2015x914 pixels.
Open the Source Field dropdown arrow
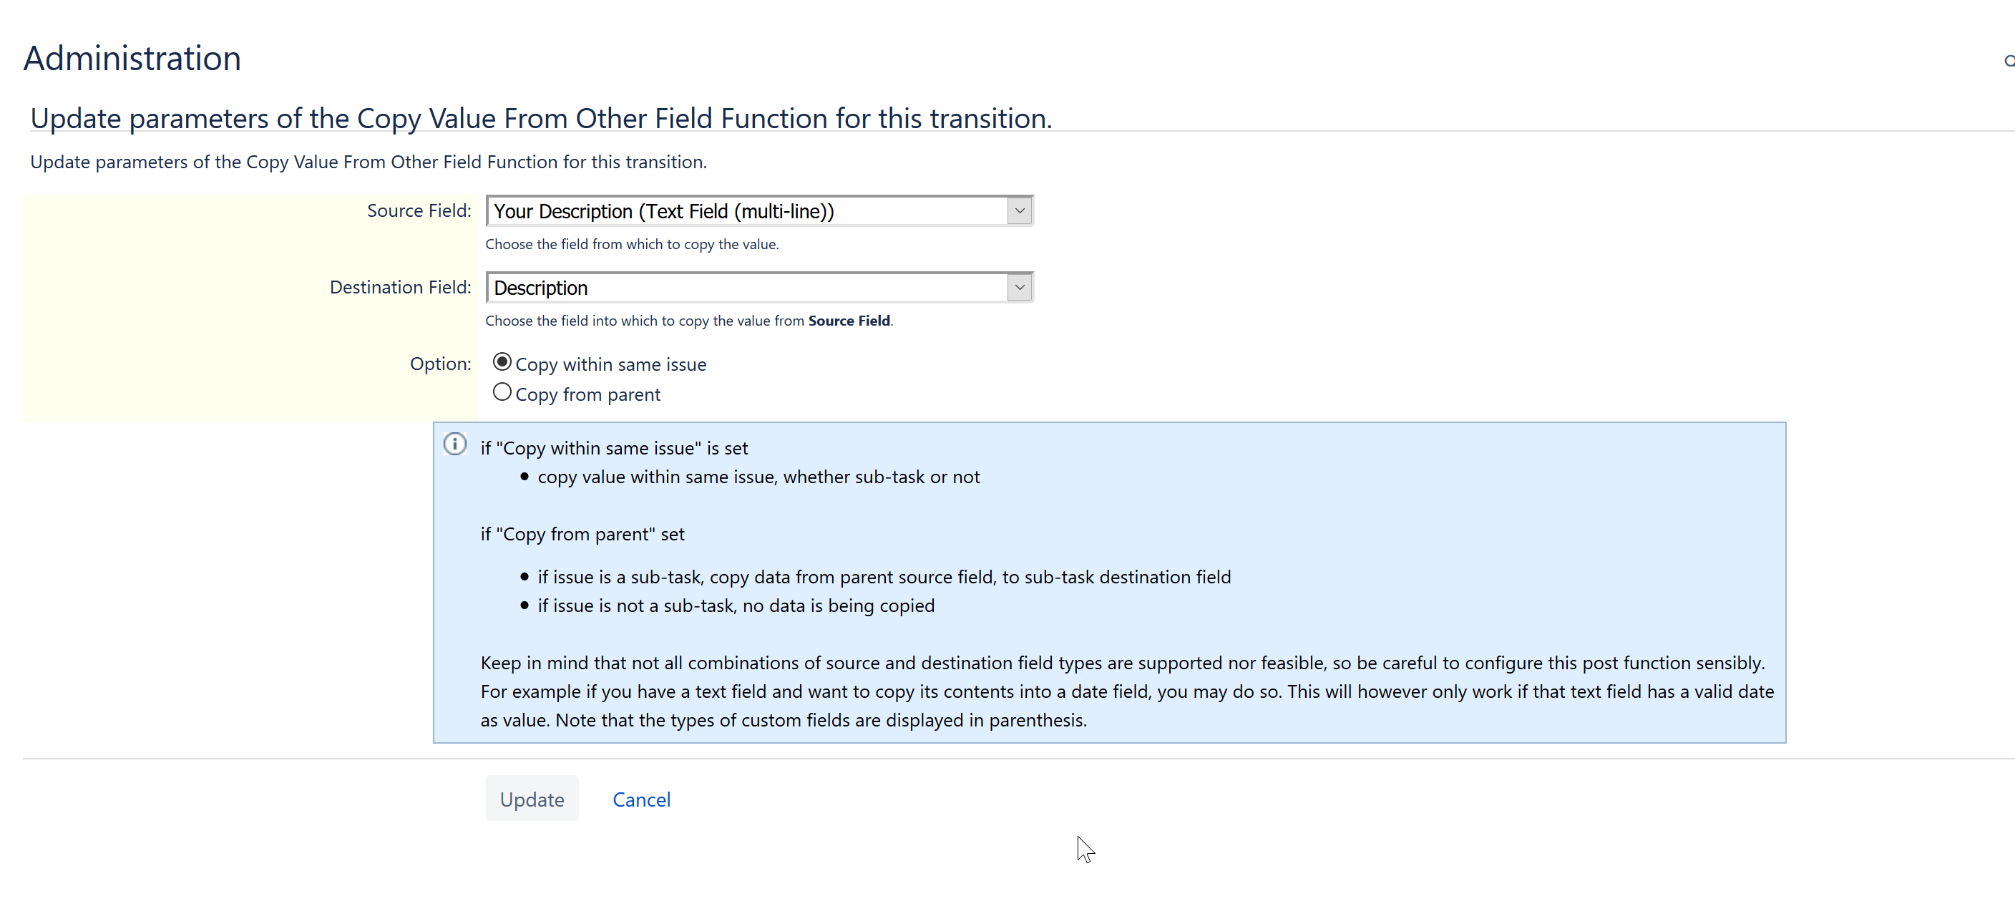(1018, 211)
